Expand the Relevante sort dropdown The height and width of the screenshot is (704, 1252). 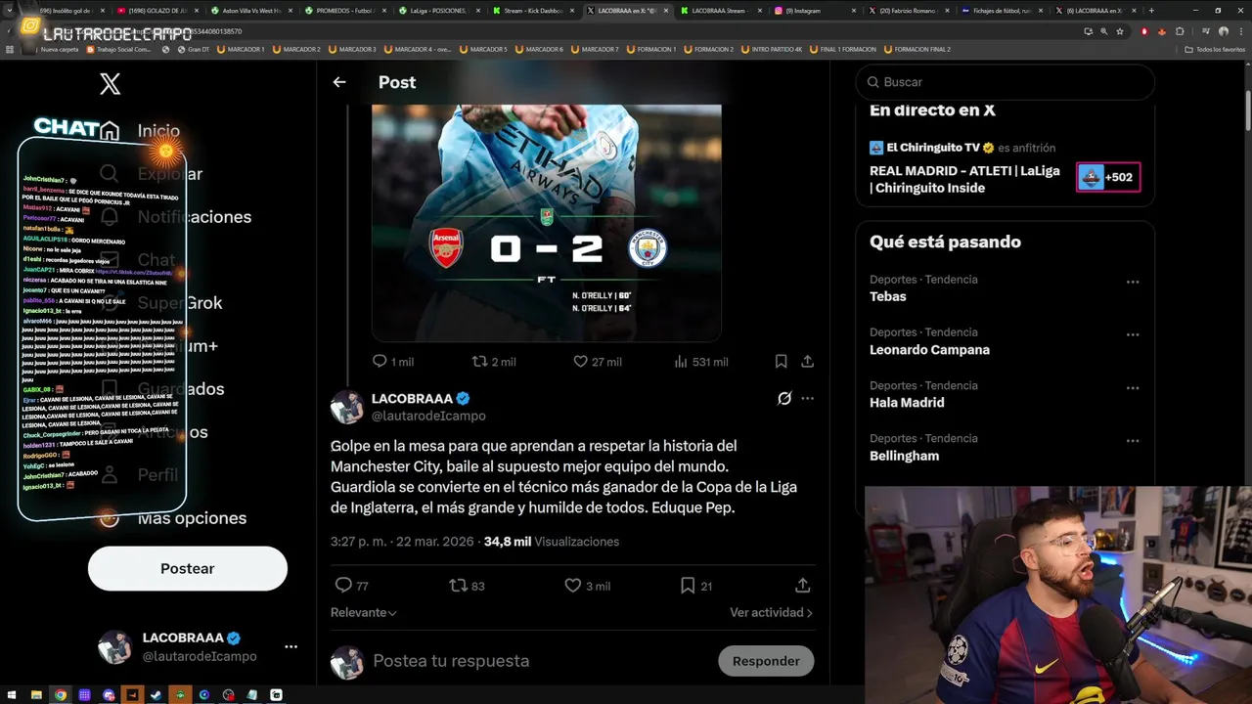tap(364, 613)
